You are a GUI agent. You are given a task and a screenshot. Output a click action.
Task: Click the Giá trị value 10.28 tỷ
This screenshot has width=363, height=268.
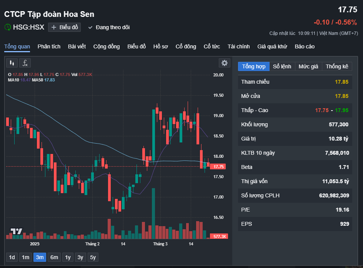[338, 139]
